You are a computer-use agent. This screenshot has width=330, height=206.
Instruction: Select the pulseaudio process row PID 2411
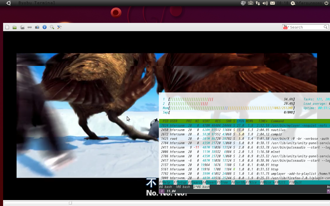(244, 147)
